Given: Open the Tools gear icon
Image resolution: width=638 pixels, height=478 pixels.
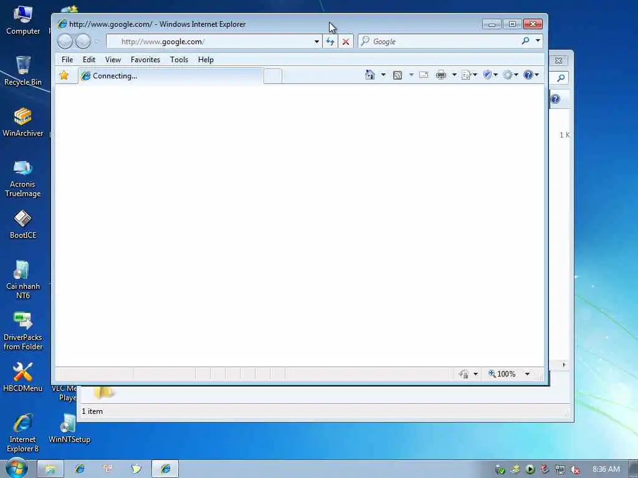Looking at the screenshot, I should coord(507,75).
